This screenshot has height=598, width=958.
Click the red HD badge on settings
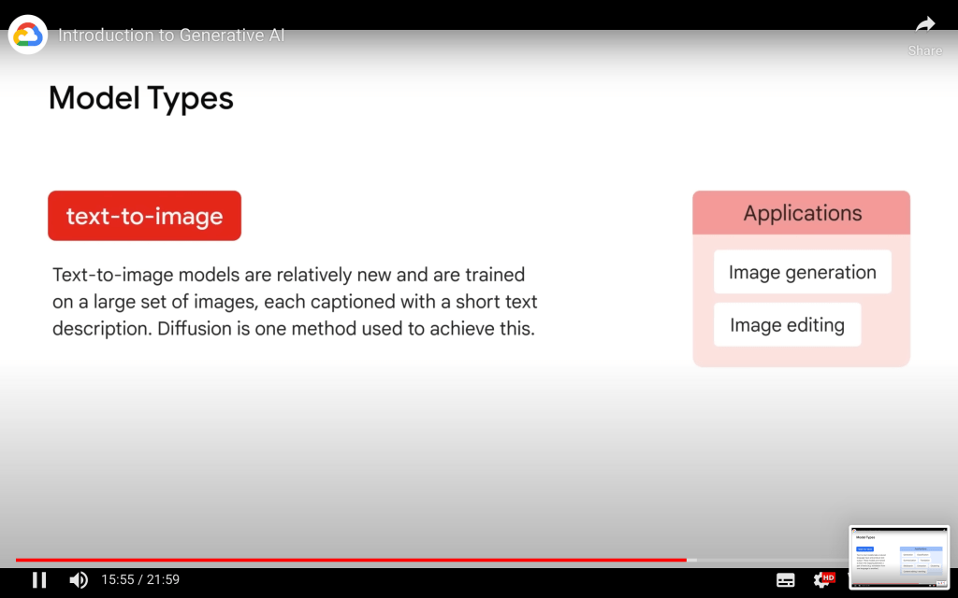click(x=829, y=577)
